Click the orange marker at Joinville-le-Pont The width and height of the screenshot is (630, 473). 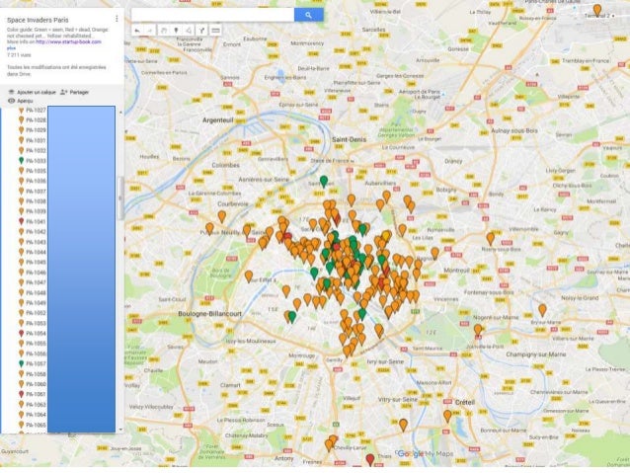tap(478, 330)
